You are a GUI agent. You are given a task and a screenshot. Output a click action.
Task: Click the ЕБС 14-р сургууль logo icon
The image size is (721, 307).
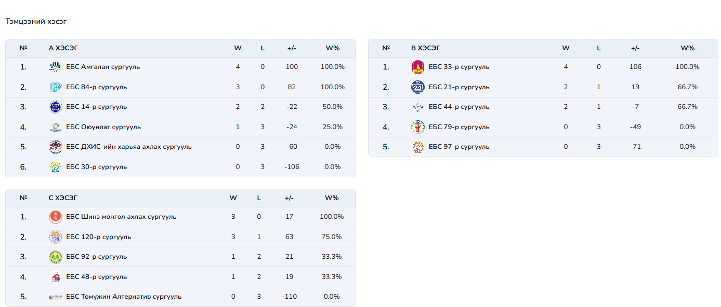point(55,107)
